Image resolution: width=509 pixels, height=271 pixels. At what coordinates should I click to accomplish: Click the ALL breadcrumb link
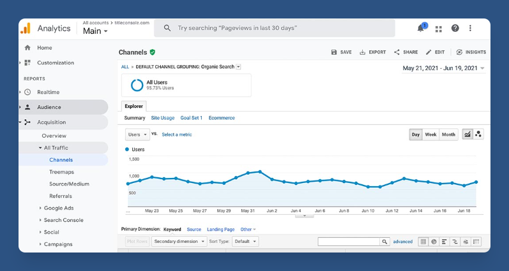[125, 67]
